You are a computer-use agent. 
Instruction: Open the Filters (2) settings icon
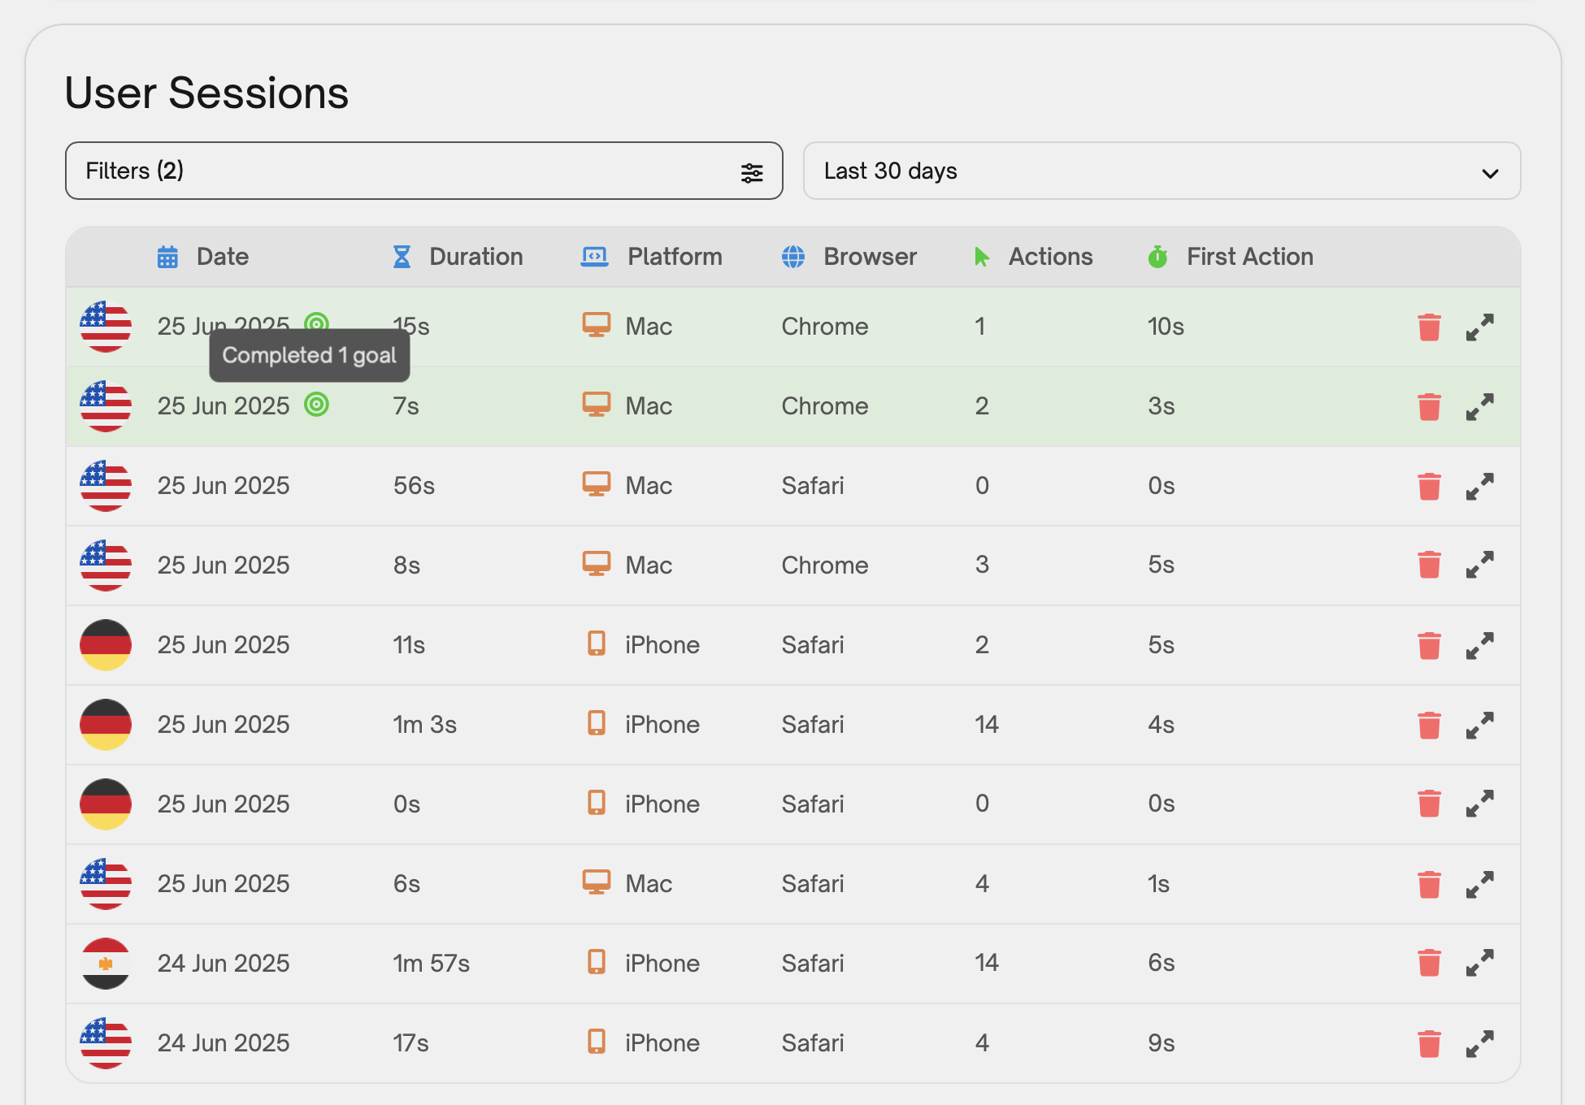[752, 171]
